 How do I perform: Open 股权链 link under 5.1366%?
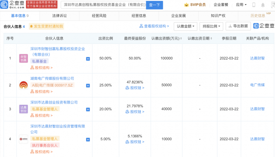click(135, 142)
